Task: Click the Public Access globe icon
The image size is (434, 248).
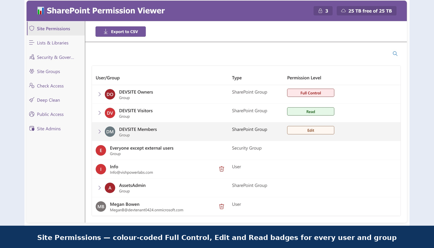Action: tap(32, 114)
